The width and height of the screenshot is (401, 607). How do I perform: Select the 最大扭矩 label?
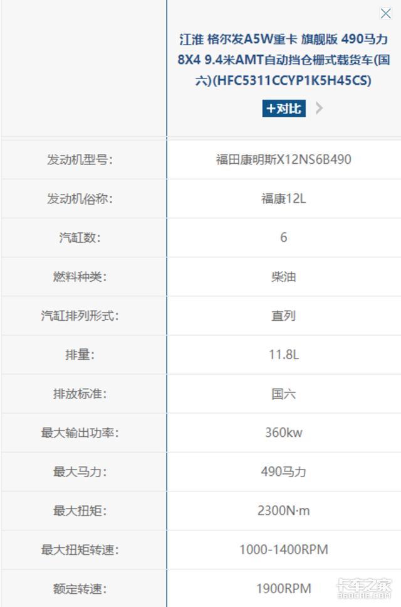pyautogui.click(x=80, y=511)
